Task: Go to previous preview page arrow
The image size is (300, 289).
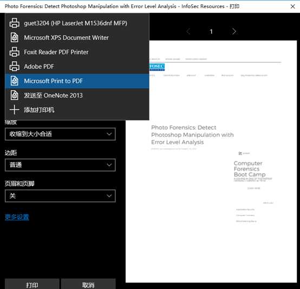Action: [x=188, y=31]
